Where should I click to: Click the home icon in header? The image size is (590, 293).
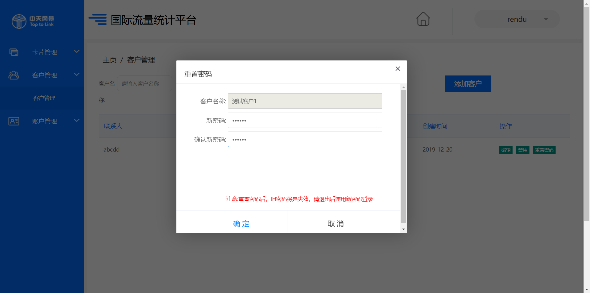tap(423, 19)
